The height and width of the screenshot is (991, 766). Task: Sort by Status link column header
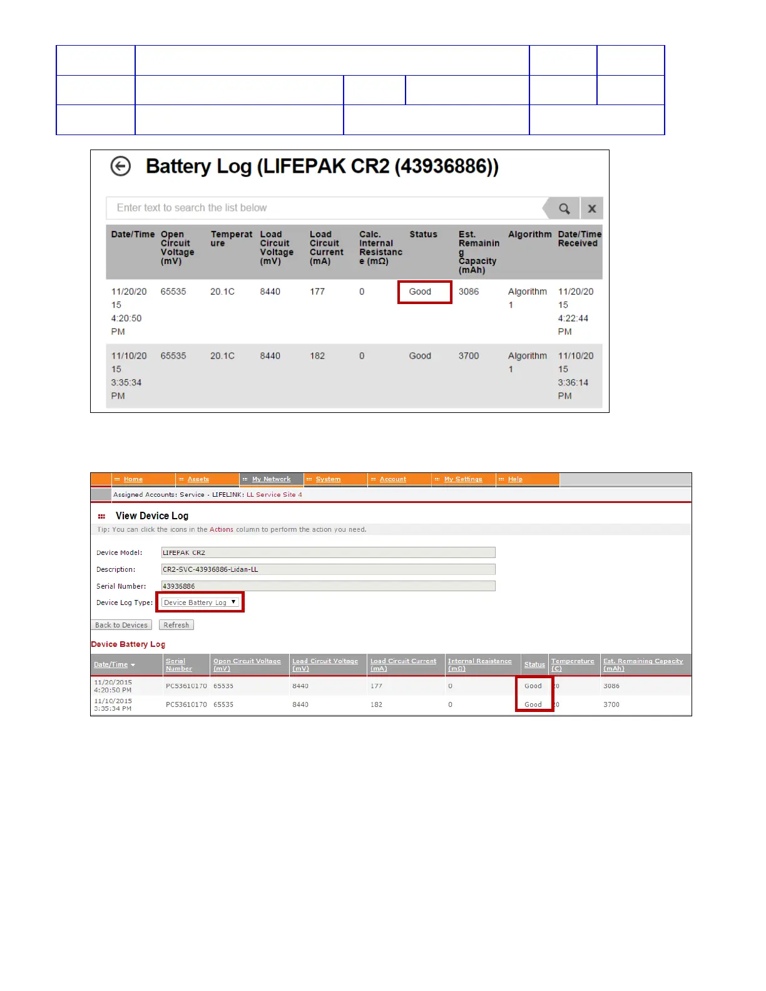534,664
